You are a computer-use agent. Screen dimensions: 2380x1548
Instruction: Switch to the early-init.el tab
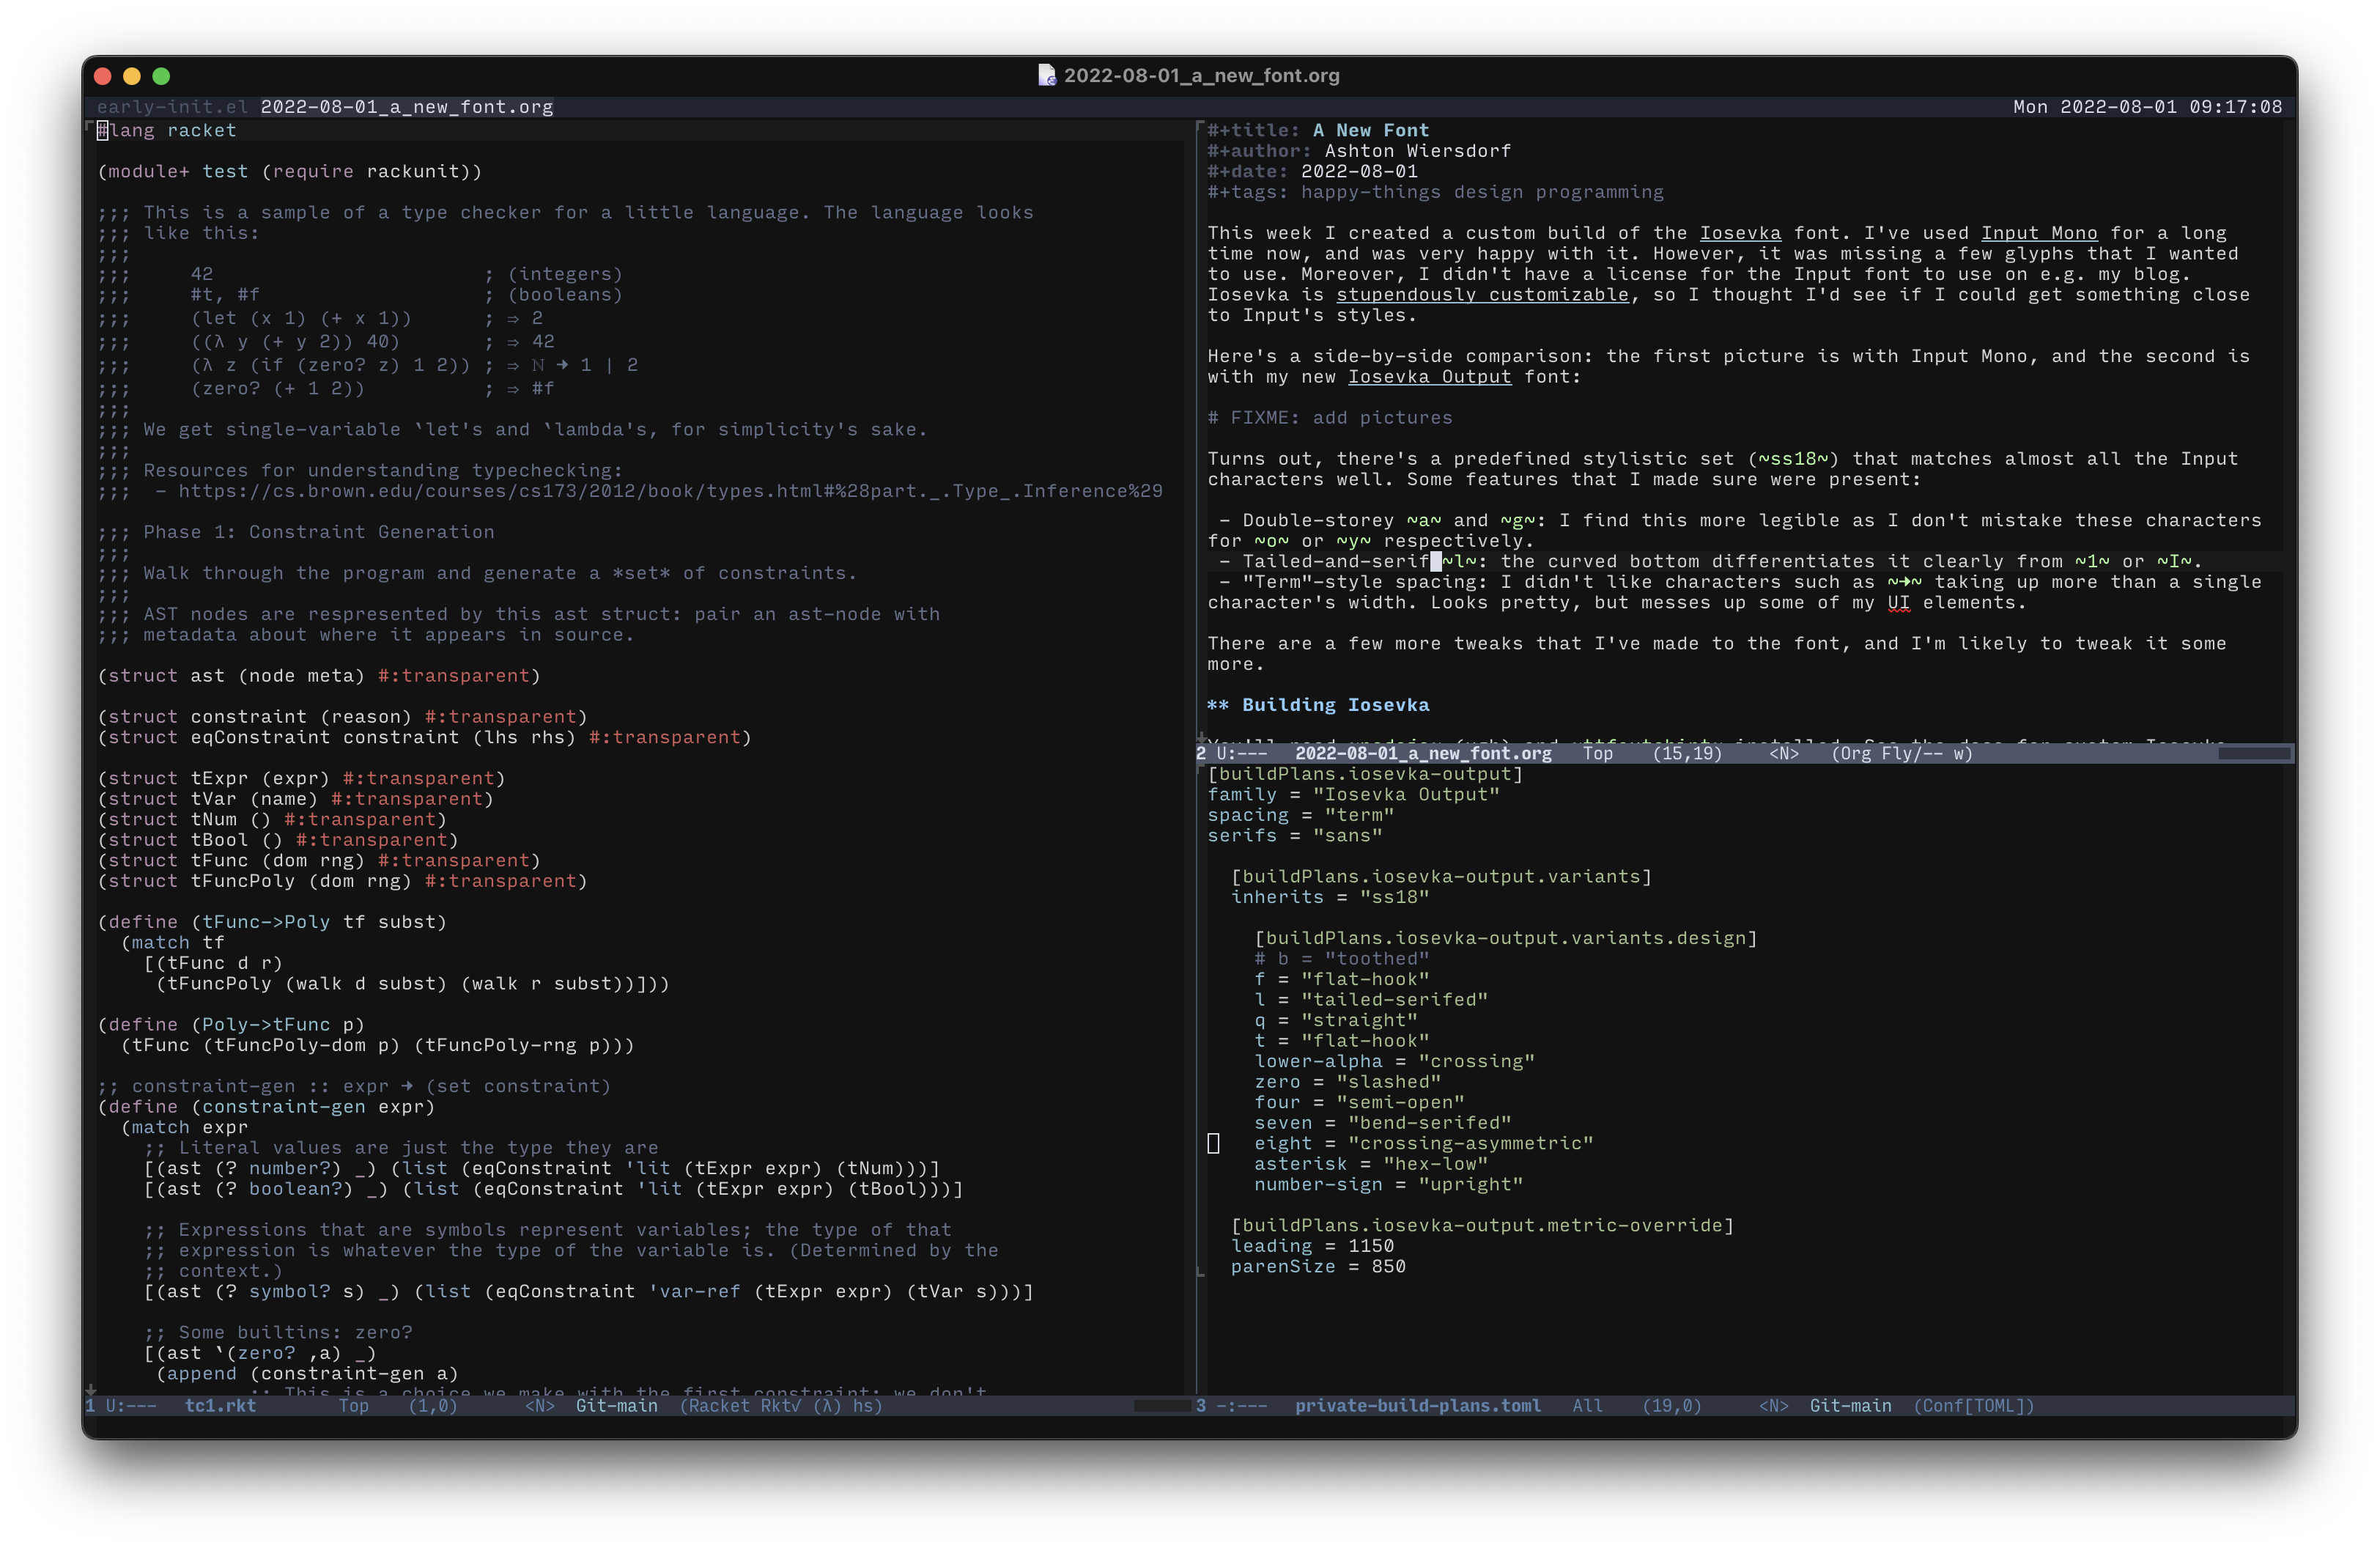171,107
